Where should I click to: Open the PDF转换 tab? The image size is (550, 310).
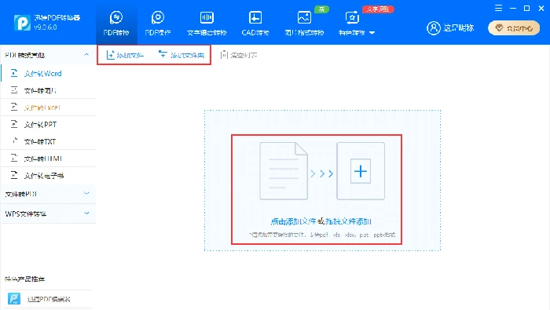(116, 24)
